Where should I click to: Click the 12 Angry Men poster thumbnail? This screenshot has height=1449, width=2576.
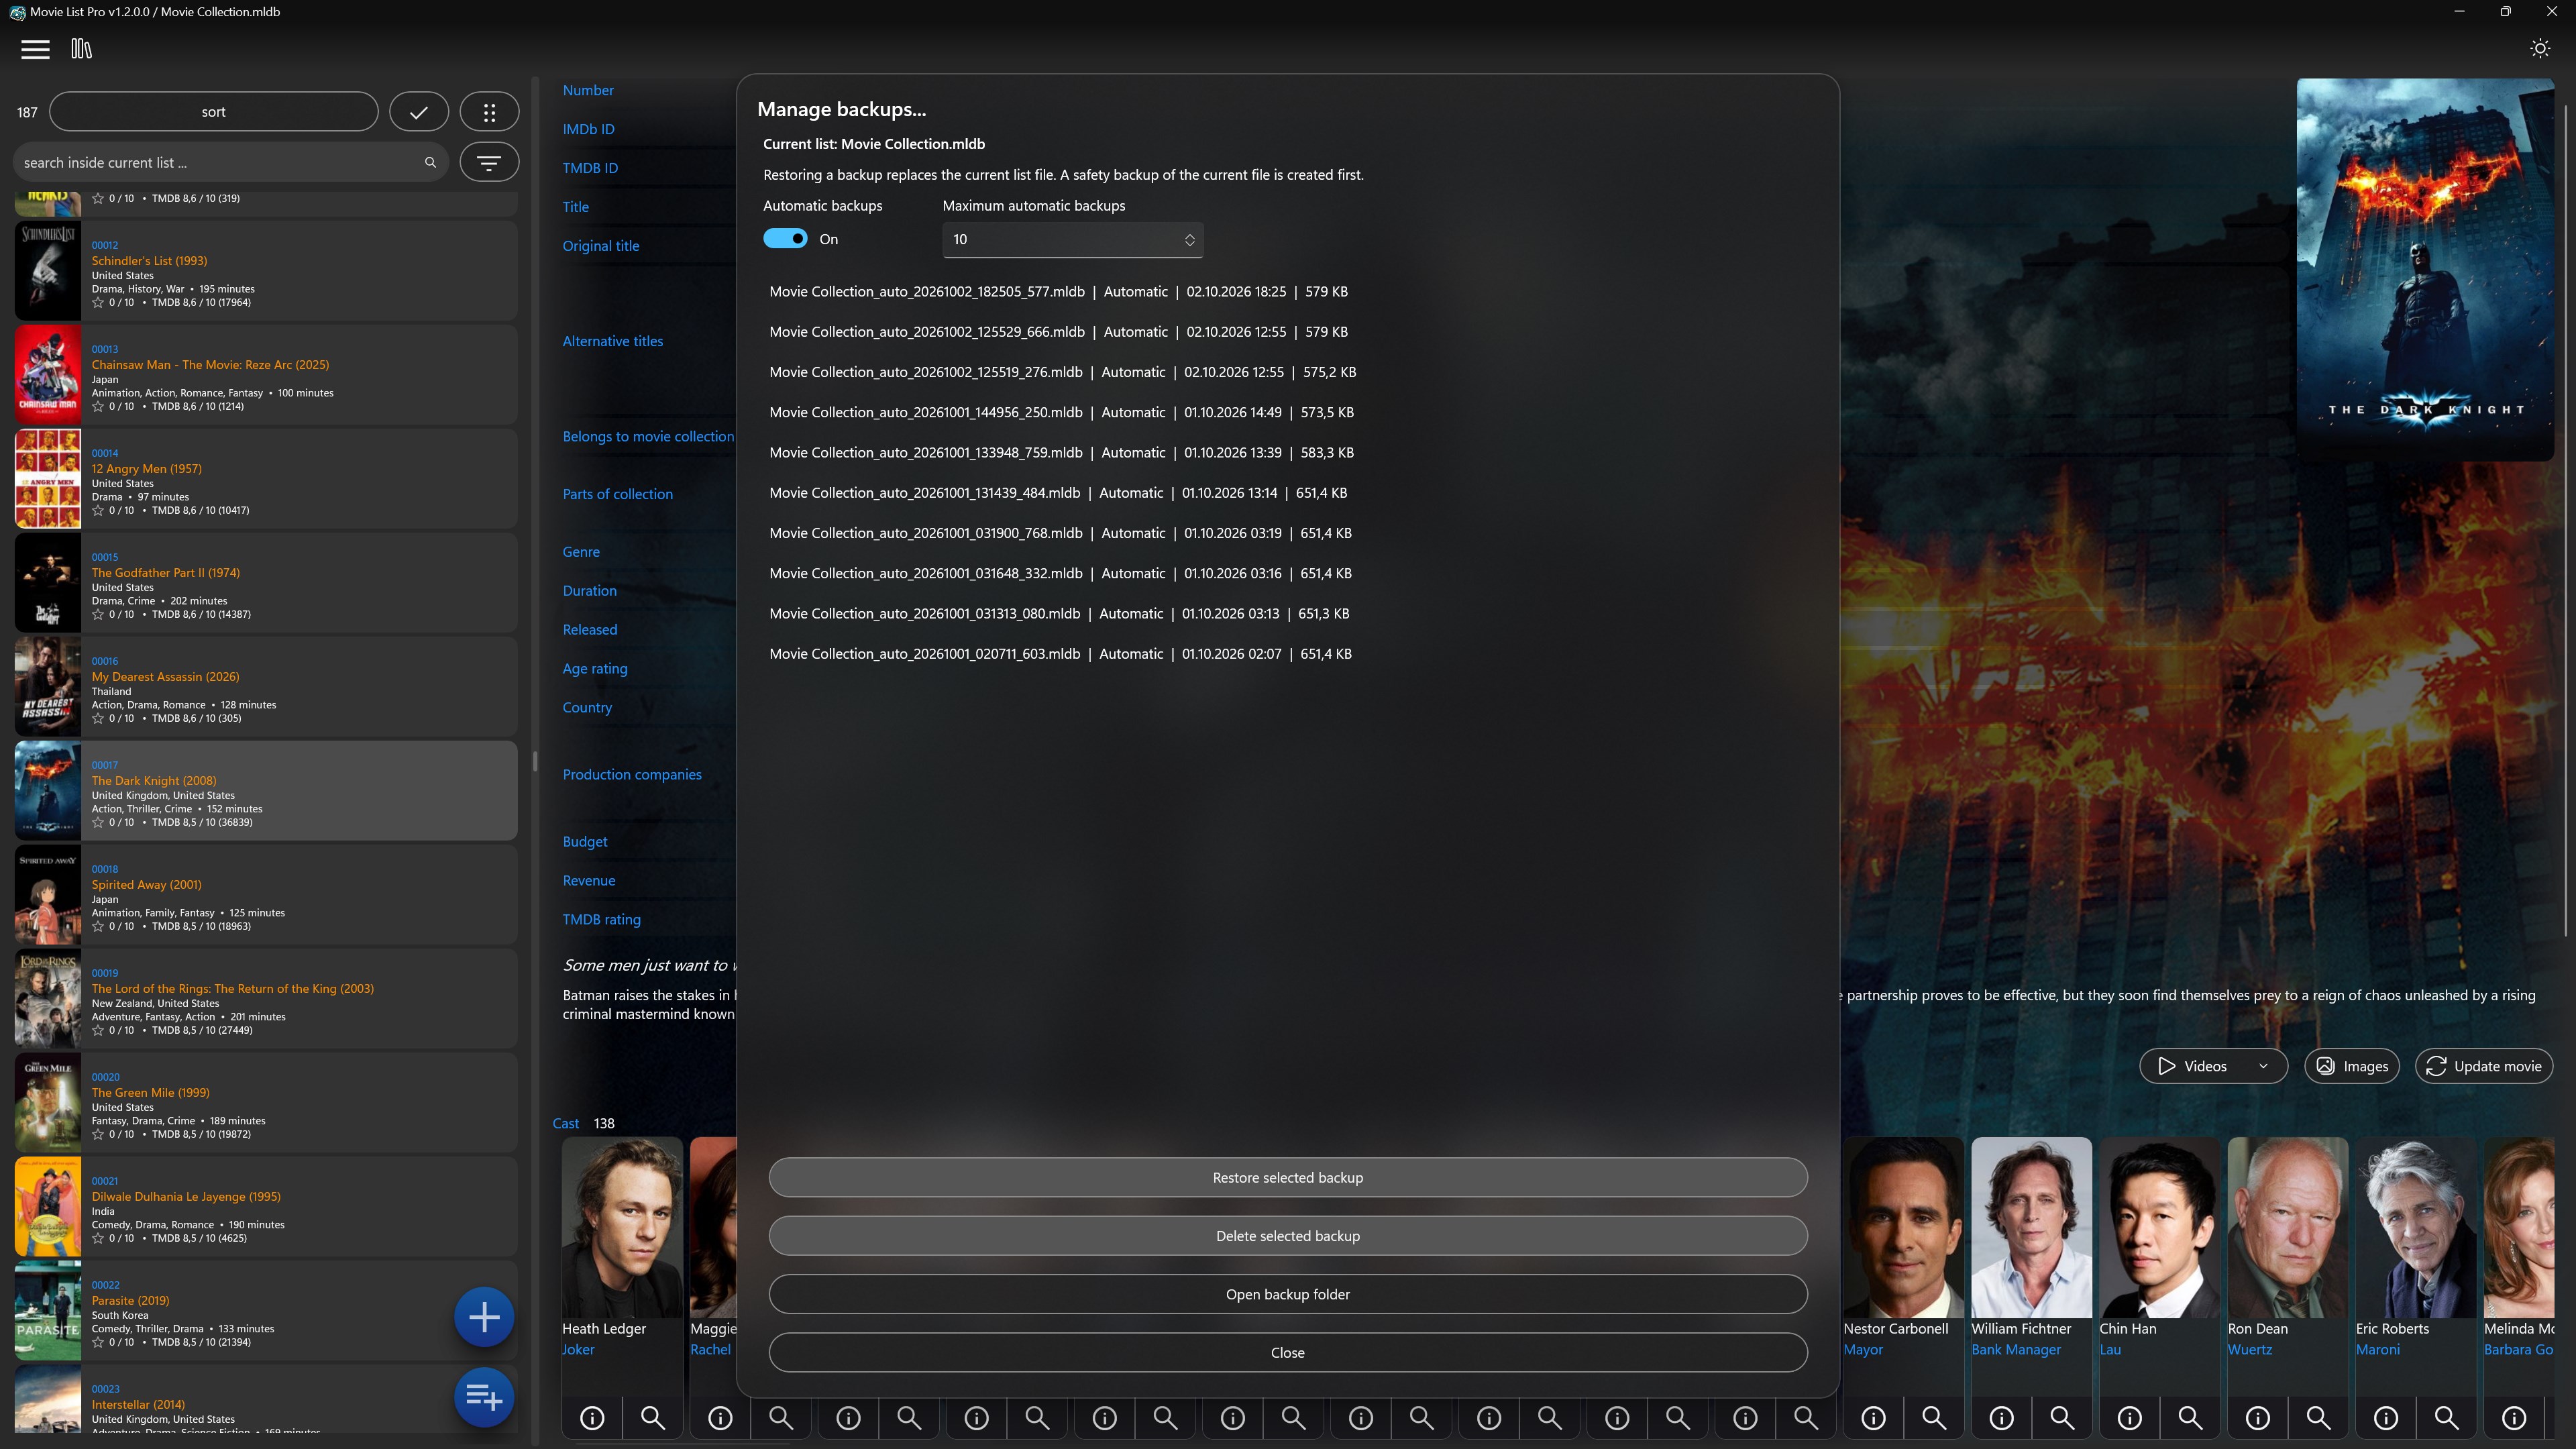[x=48, y=479]
